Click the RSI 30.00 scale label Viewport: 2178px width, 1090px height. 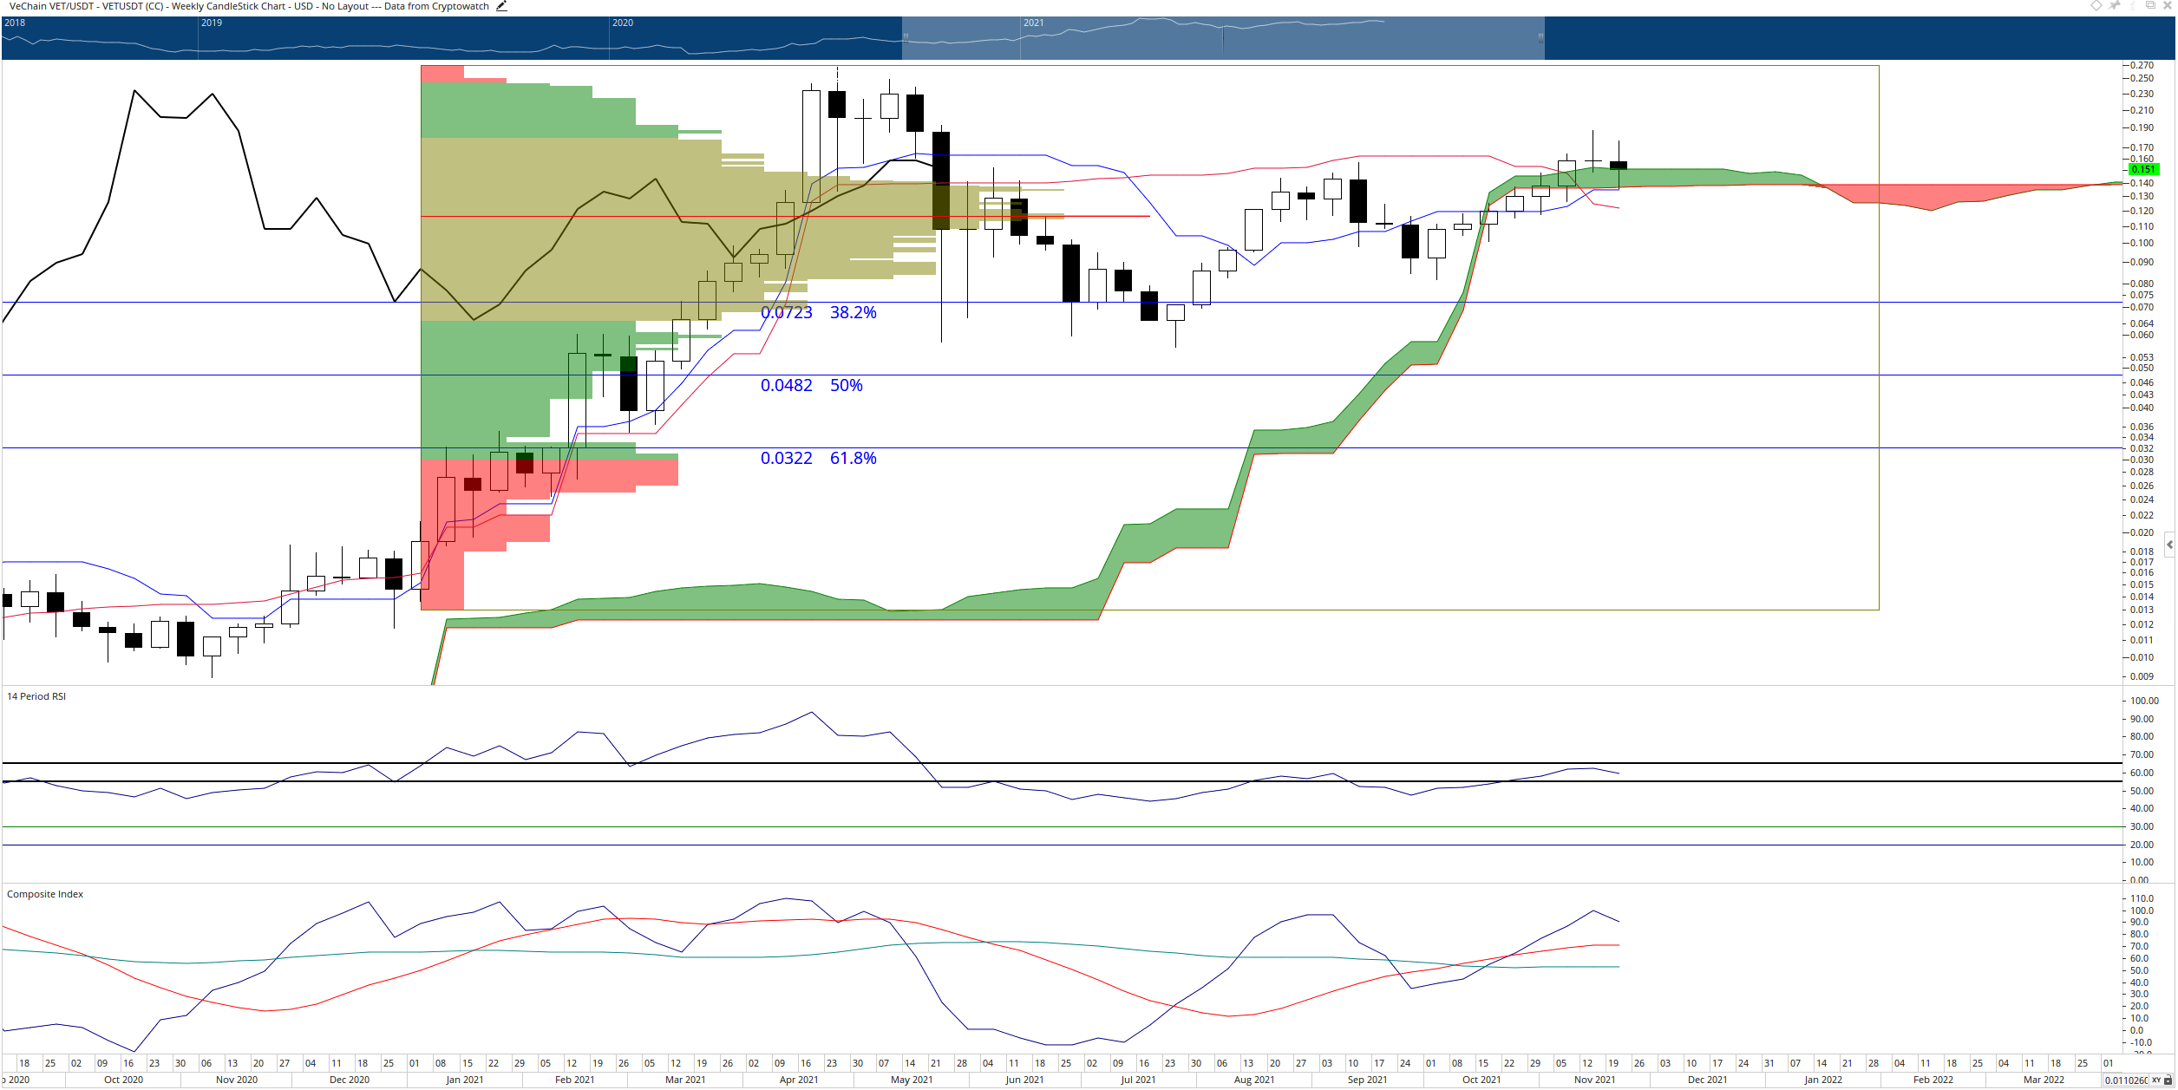click(2142, 826)
